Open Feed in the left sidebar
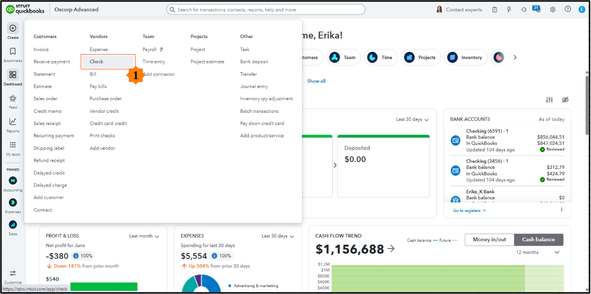This screenshot has height=294, width=591. pyautogui.click(x=13, y=98)
